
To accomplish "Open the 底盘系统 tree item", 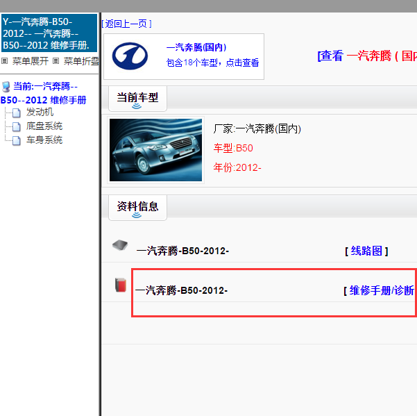I will 44,126.
